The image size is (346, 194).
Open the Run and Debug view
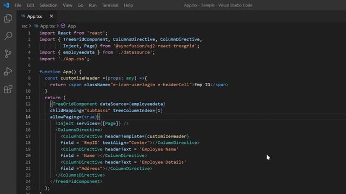pos(8,71)
